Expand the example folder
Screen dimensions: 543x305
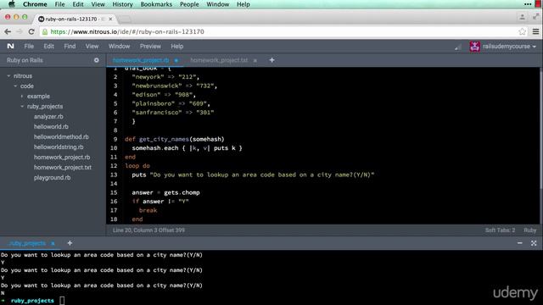click(22, 96)
